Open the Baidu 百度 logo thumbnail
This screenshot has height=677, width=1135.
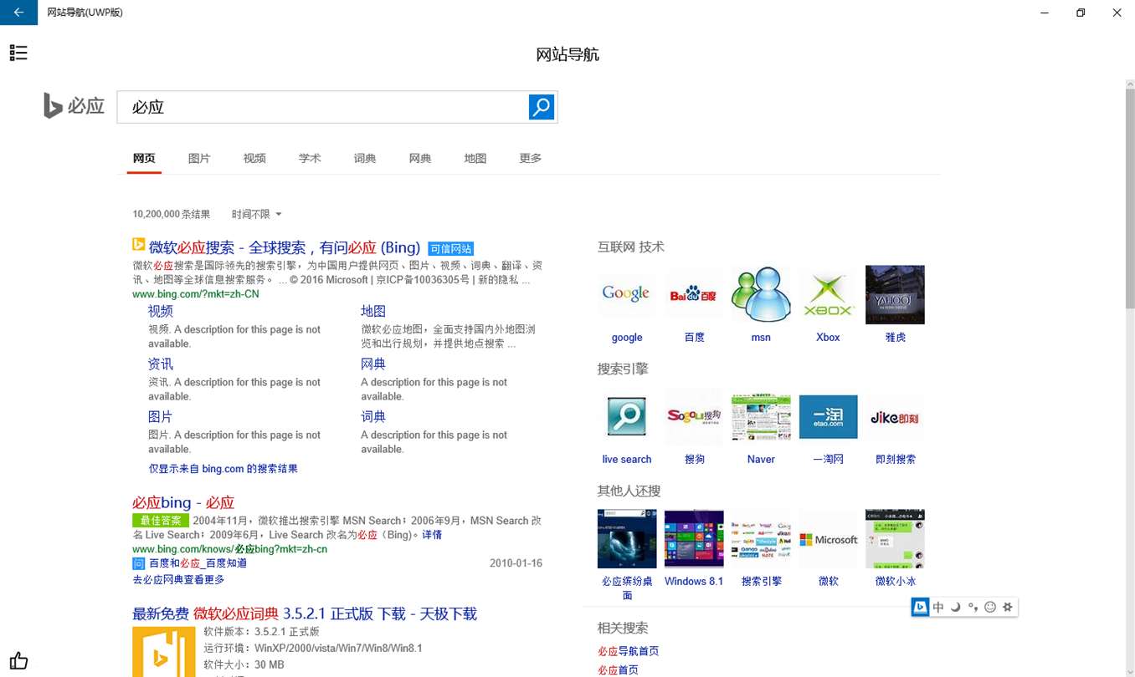click(694, 294)
